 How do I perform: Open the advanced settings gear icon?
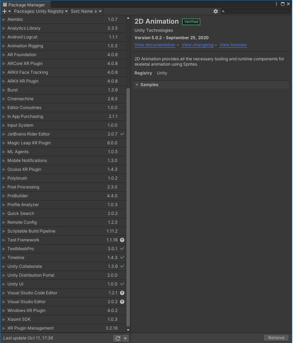[216, 11]
